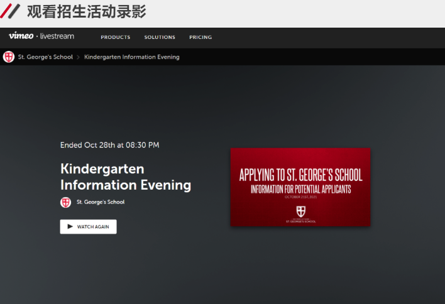The image size is (445, 304).
Task: Click the red double-slash icon beside heading
Action: click(x=11, y=11)
